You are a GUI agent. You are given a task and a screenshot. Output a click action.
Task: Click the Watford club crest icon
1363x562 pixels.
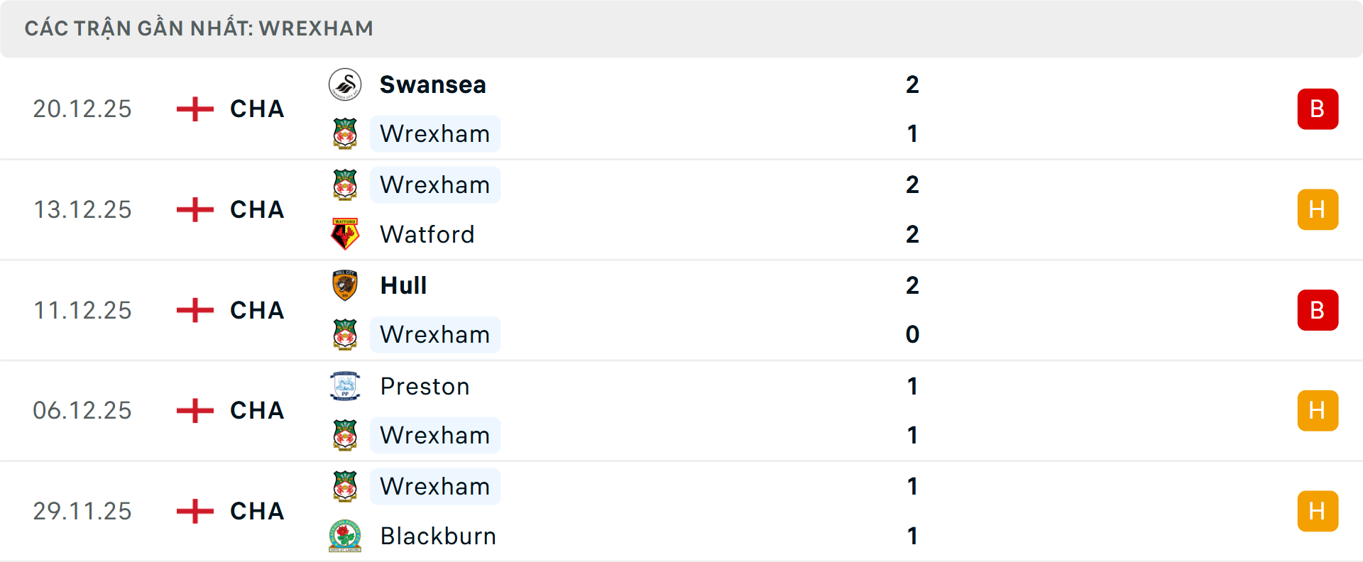point(345,234)
